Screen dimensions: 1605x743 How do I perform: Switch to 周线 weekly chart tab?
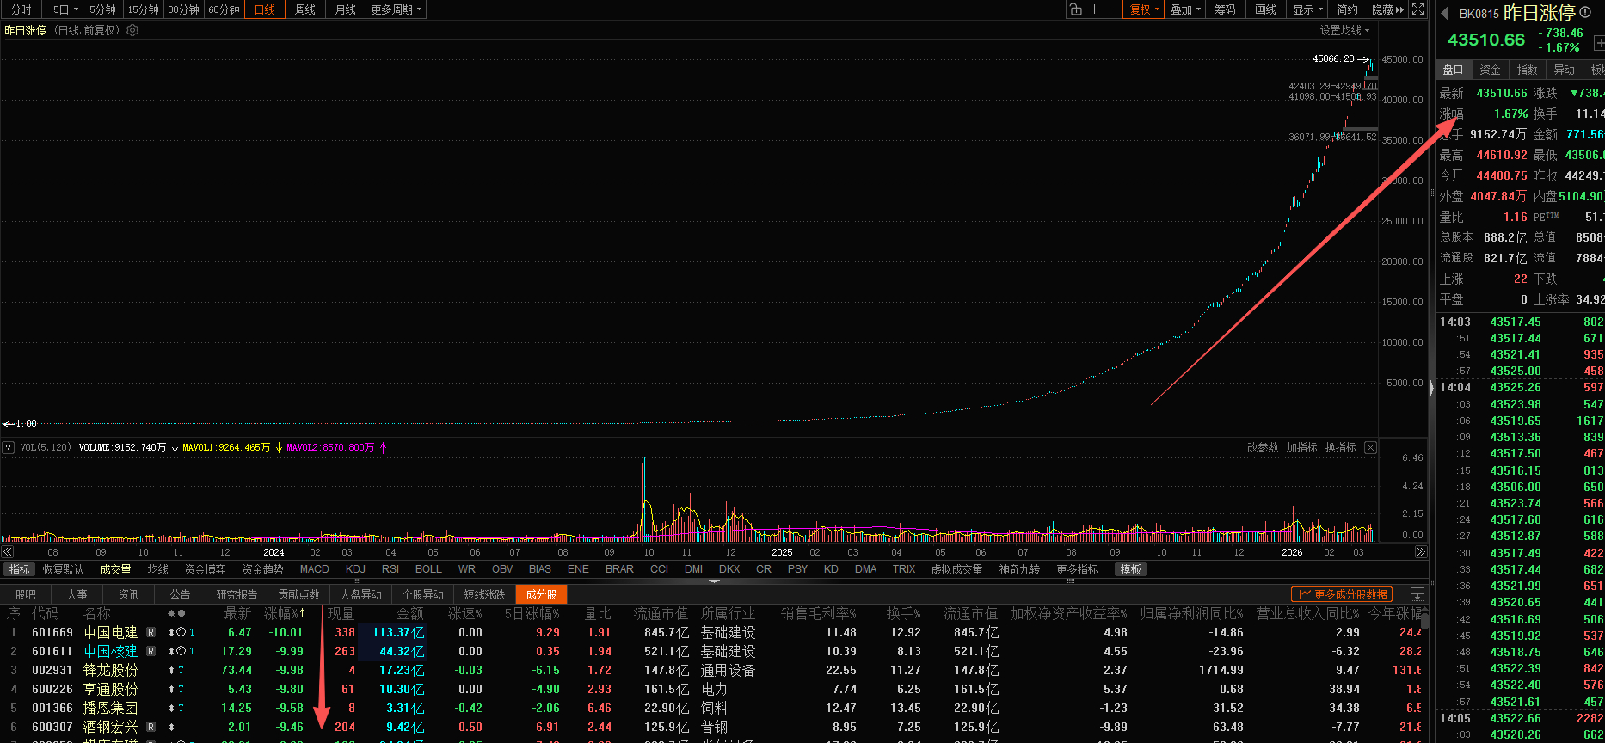[305, 9]
